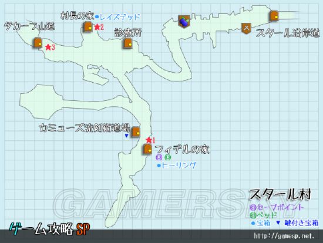Click the green bed circle under フィデルの家
This screenshot has width=323, height=243.
(x=168, y=157)
